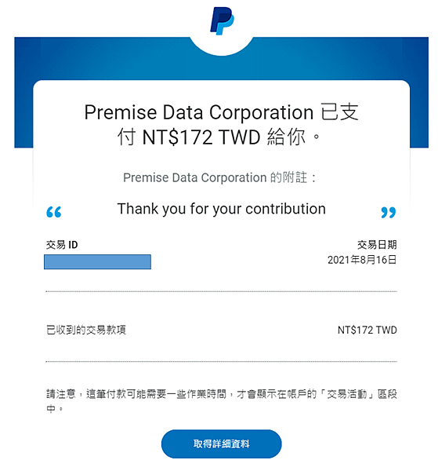Click the NT$172 TWD text in headline
Screen dimensions: 438x471
tap(201, 137)
